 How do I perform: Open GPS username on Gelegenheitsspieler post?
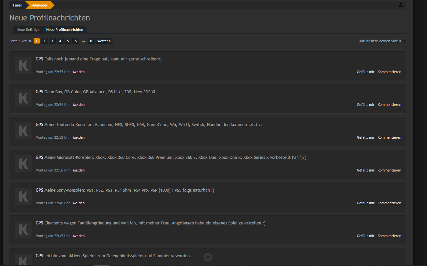[x=39, y=256]
